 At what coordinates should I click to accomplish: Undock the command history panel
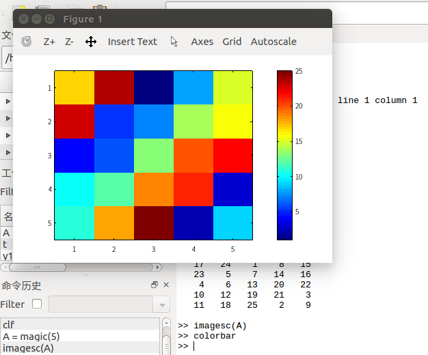point(155,285)
